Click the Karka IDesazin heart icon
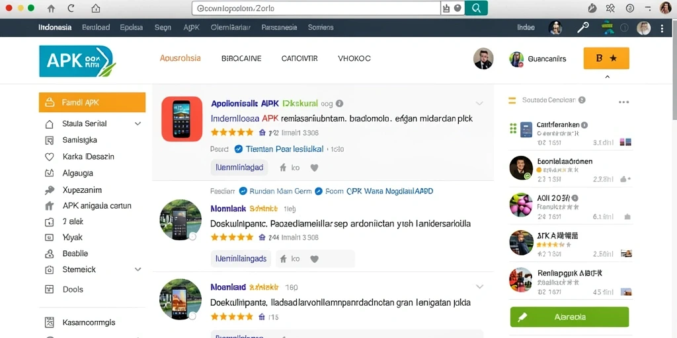 49,157
